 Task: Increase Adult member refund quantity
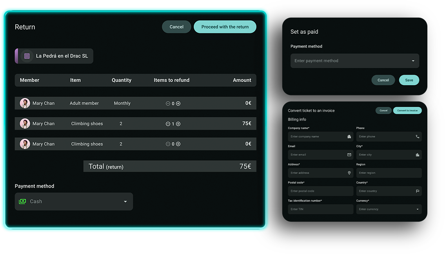[178, 103]
